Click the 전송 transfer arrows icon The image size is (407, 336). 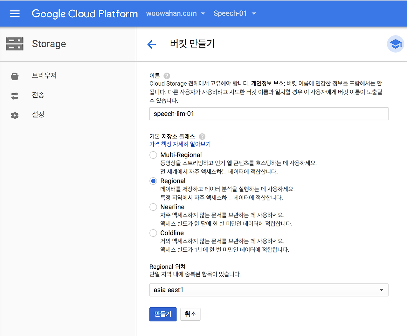(15, 95)
